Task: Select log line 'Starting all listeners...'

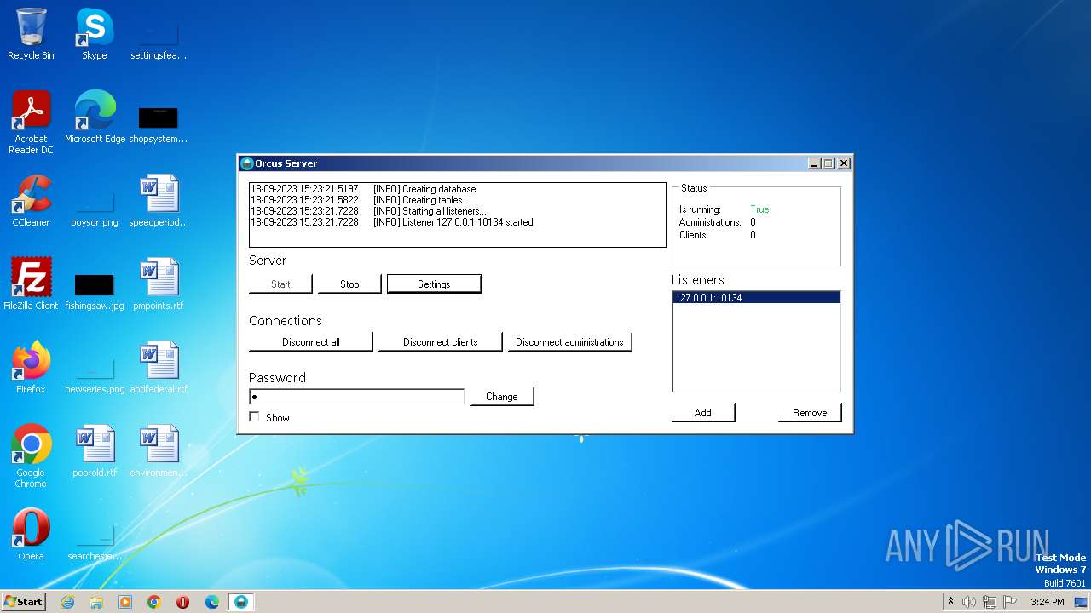Action: click(368, 211)
